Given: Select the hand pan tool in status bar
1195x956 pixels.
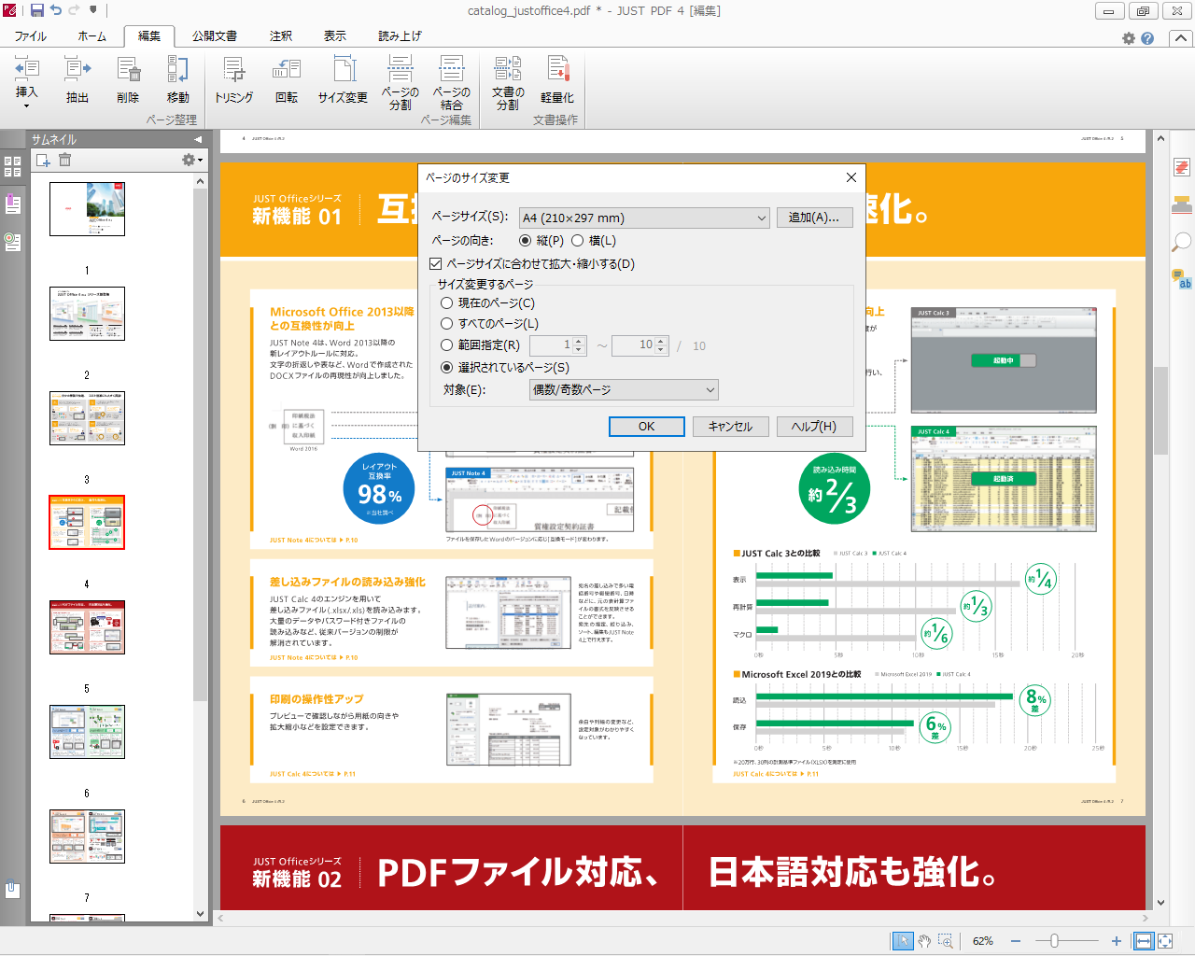Looking at the screenshot, I should tap(924, 941).
